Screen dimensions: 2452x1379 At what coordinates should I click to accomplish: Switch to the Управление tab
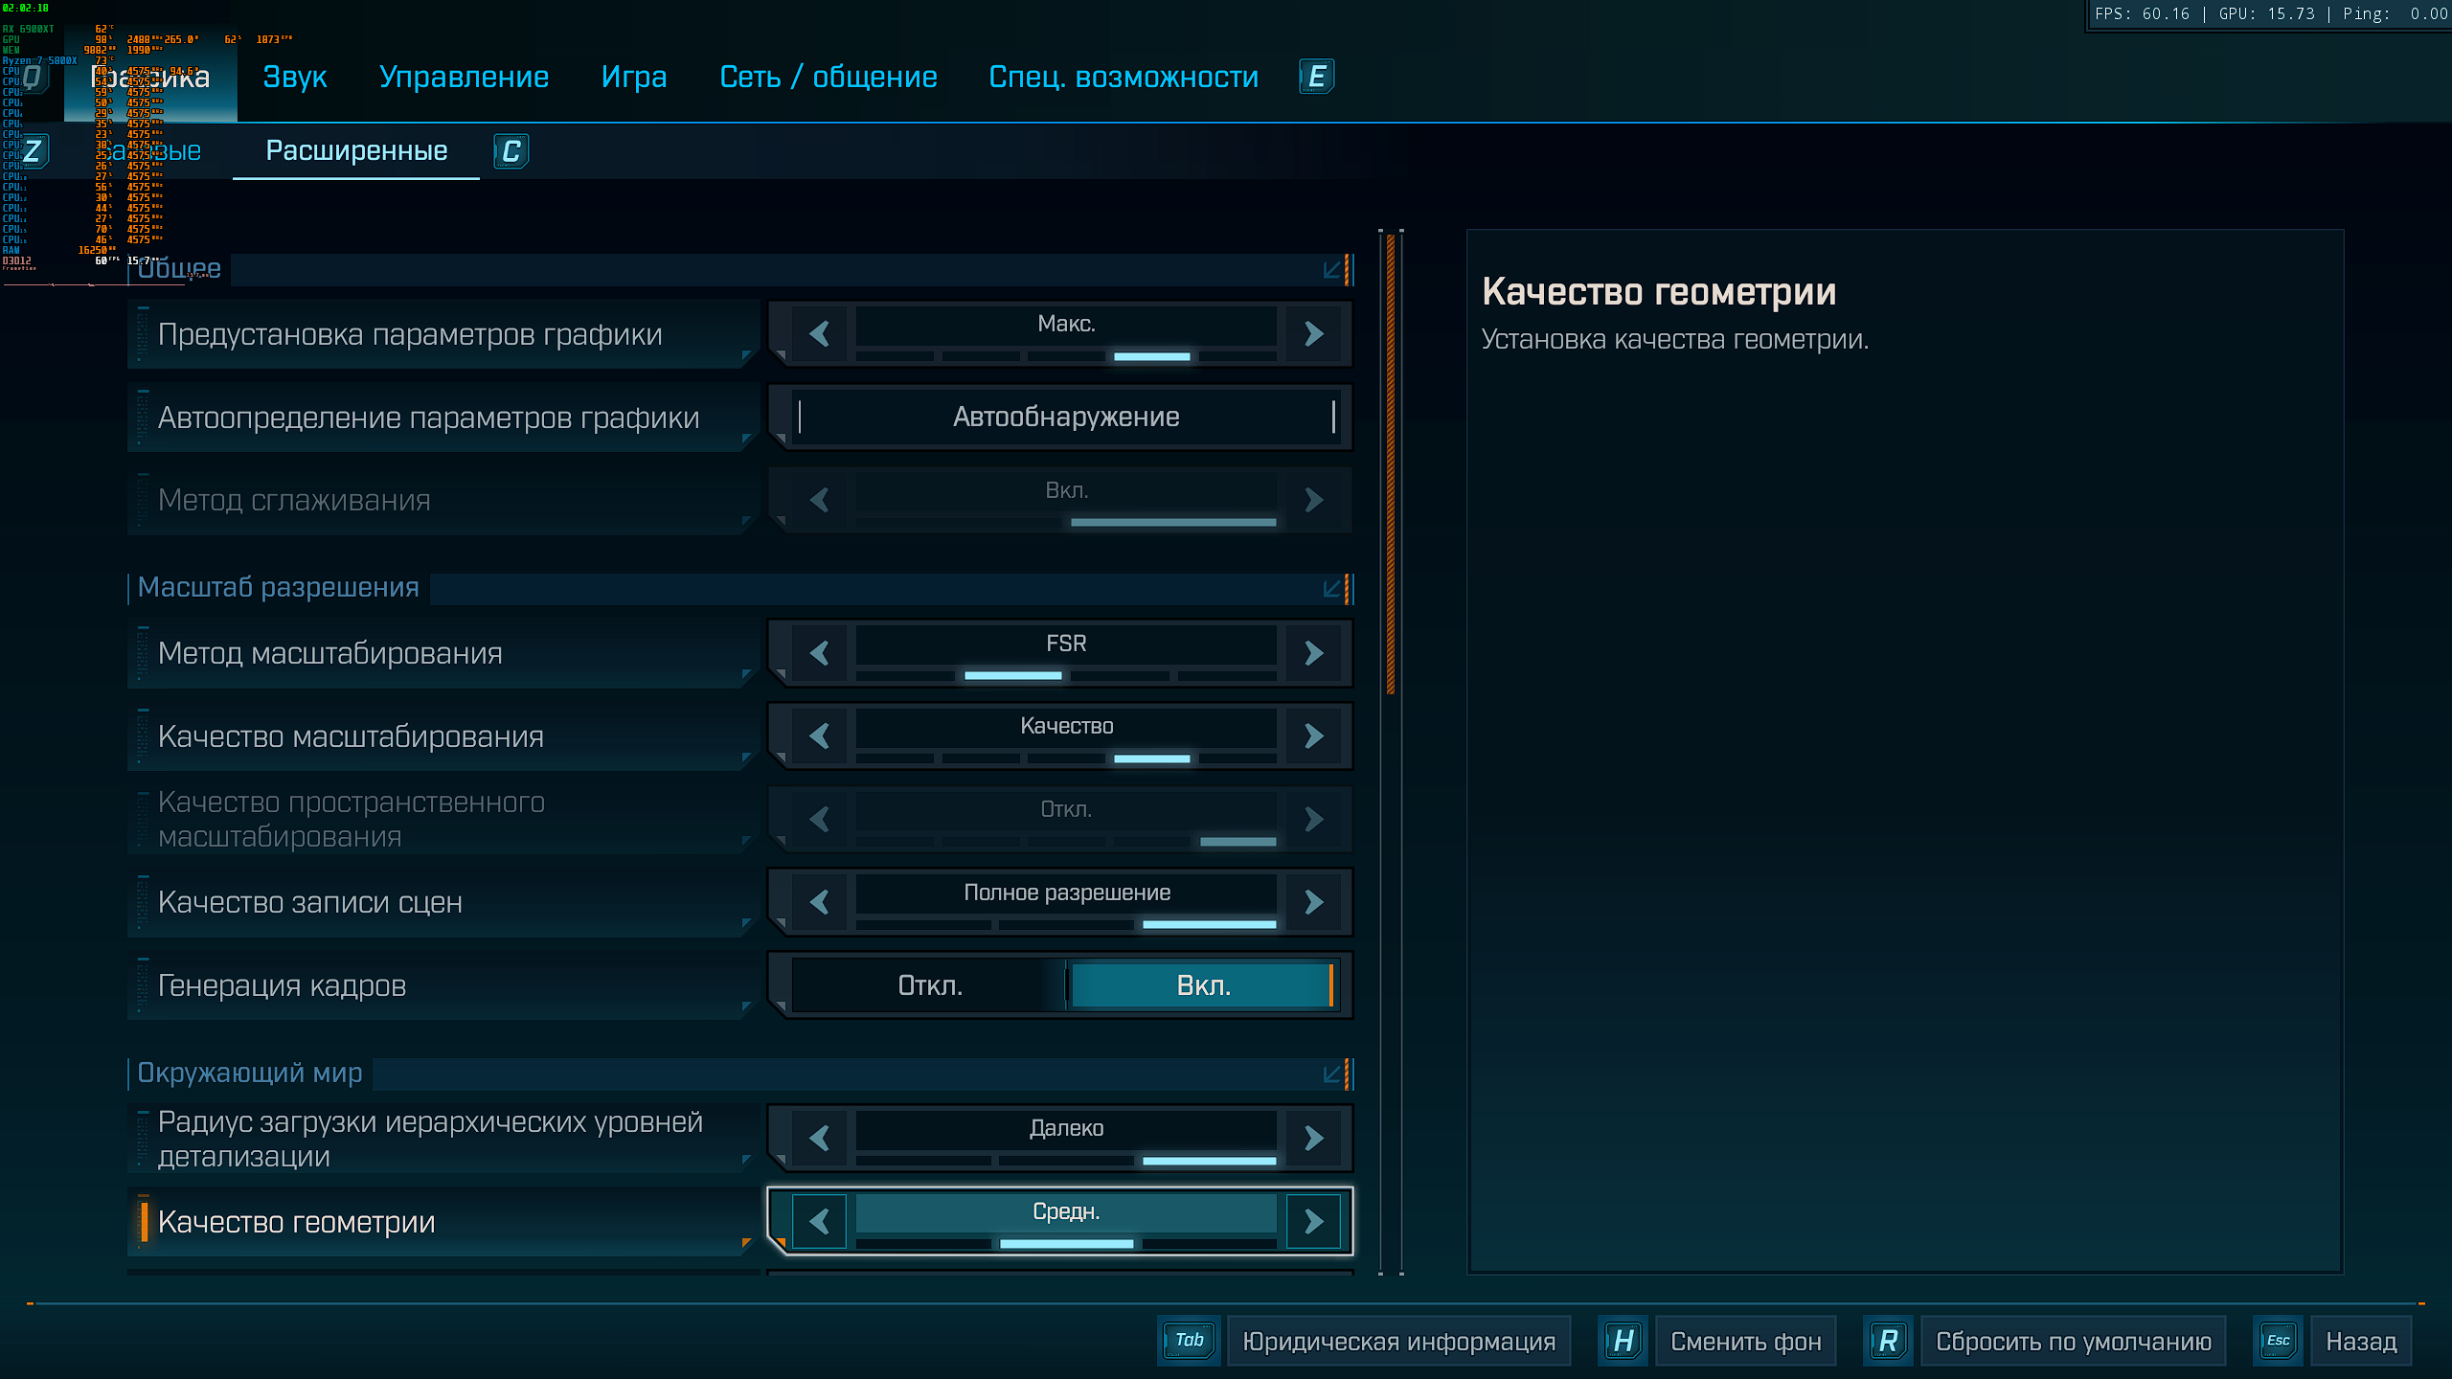coord(464,77)
